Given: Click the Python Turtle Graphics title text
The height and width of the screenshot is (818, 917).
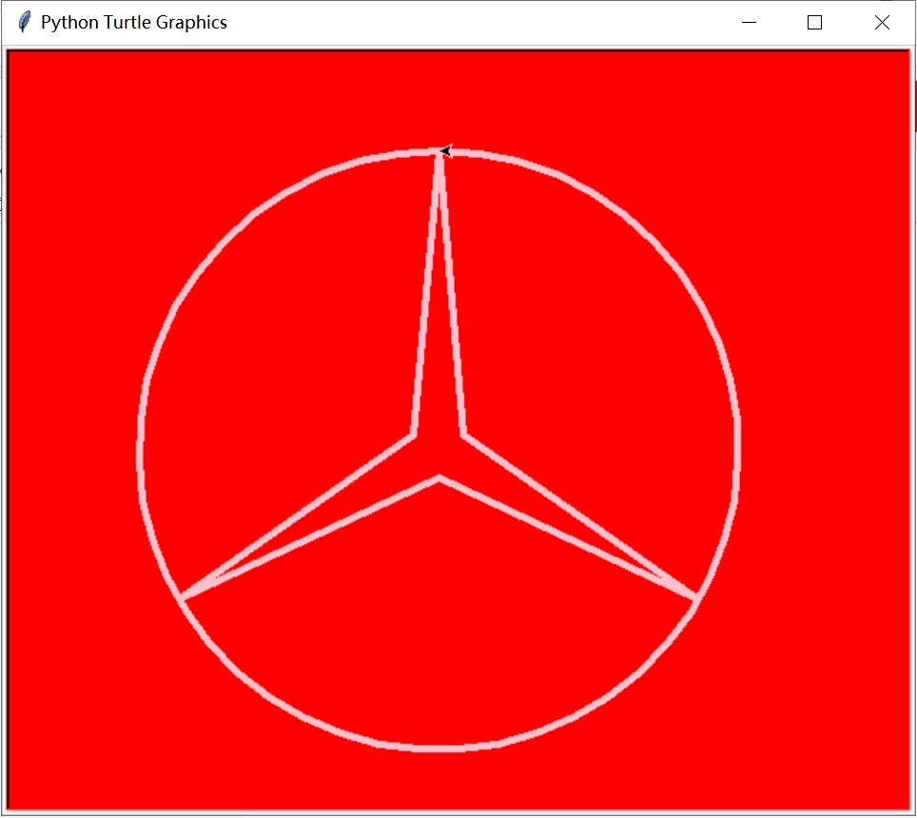Looking at the screenshot, I should 134,22.
